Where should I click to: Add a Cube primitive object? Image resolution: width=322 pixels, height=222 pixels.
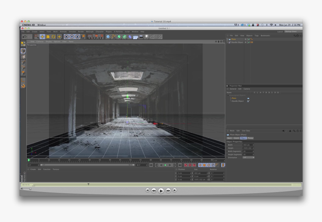click(x=108, y=37)
